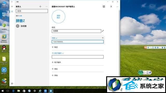Open the yellow document file on desktop
This screenshot has width=166, height=93.
pos(4,60)
